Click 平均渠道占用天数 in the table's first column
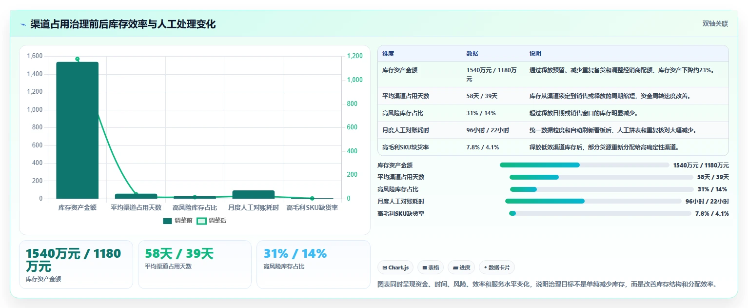The image size is (748, 308). coord(406,96)
